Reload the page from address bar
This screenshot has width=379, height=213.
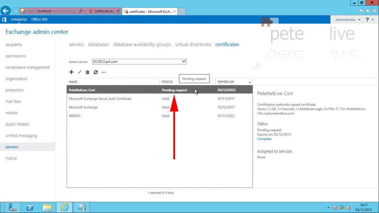[x=118, y=11]
